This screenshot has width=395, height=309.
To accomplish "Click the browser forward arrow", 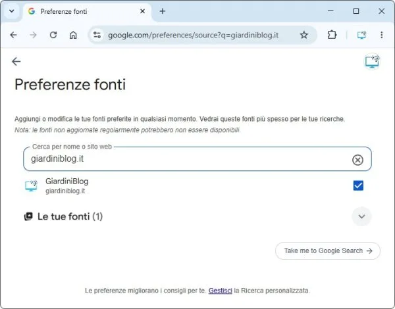I will [33, 35].
